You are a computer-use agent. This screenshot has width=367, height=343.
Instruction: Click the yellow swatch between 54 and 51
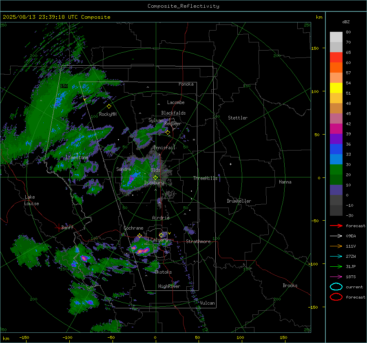point(336,88)
